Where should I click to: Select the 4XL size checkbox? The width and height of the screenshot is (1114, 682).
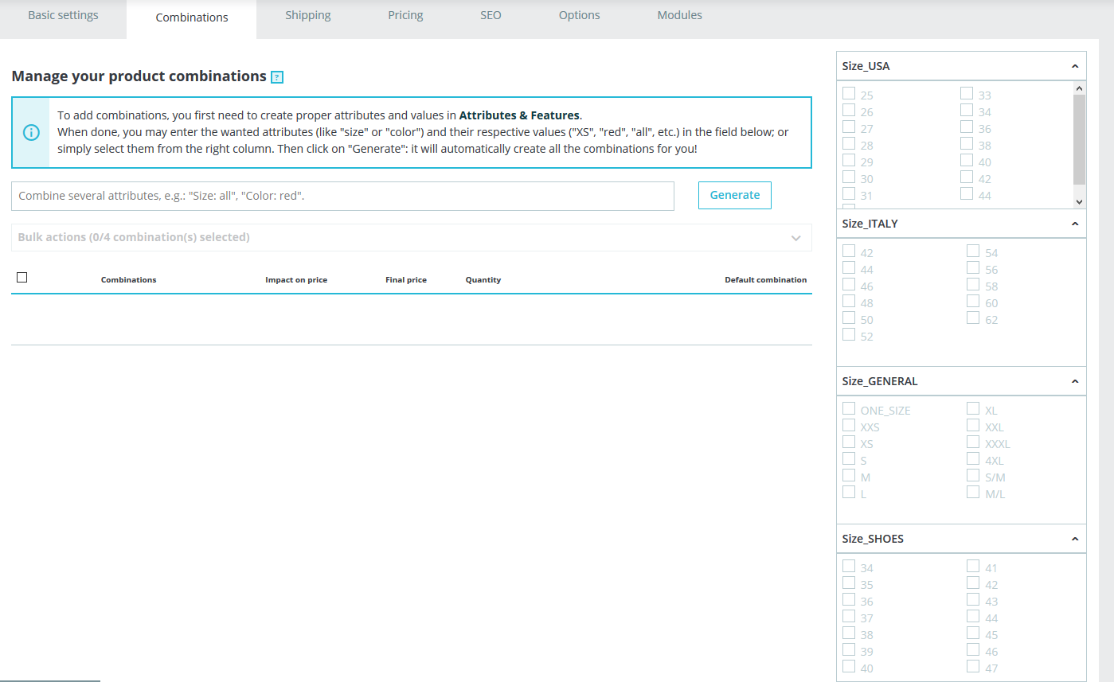[973, 458]
